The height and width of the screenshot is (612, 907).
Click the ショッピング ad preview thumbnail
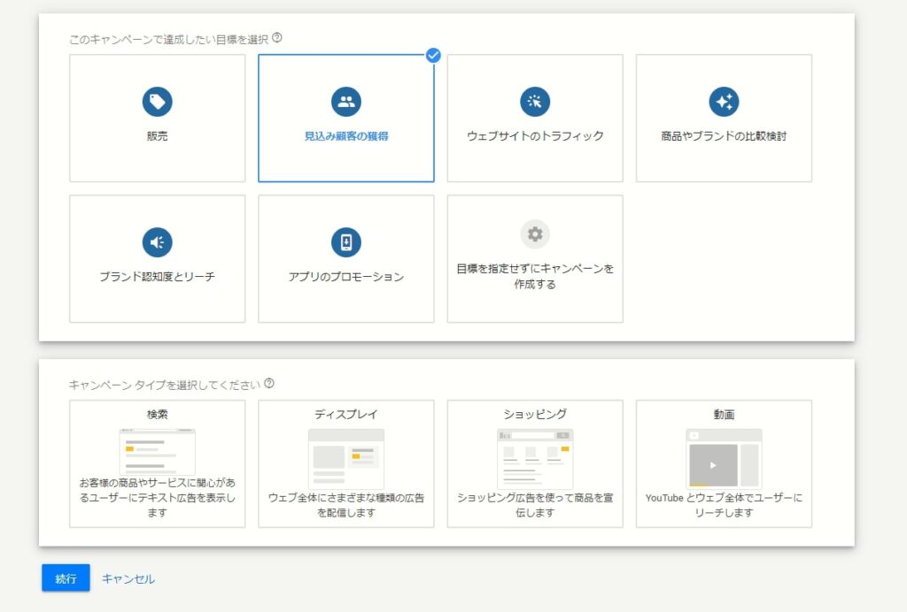[x=535, y=459]
